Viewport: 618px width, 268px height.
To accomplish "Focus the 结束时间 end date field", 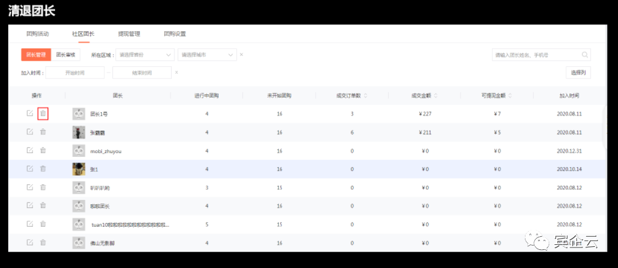I will [142, 72].
